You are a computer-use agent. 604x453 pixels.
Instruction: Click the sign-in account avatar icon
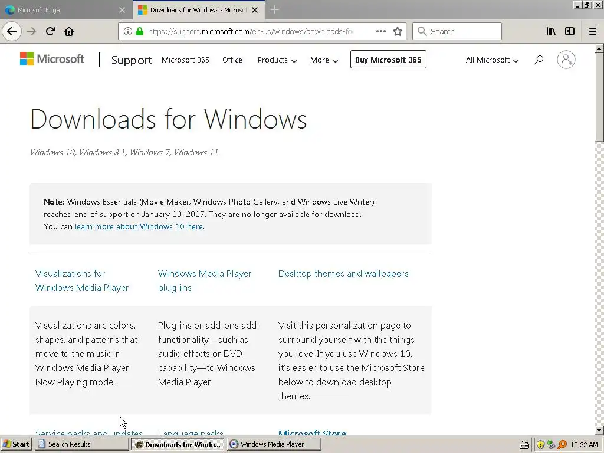(x=566, y=60)
